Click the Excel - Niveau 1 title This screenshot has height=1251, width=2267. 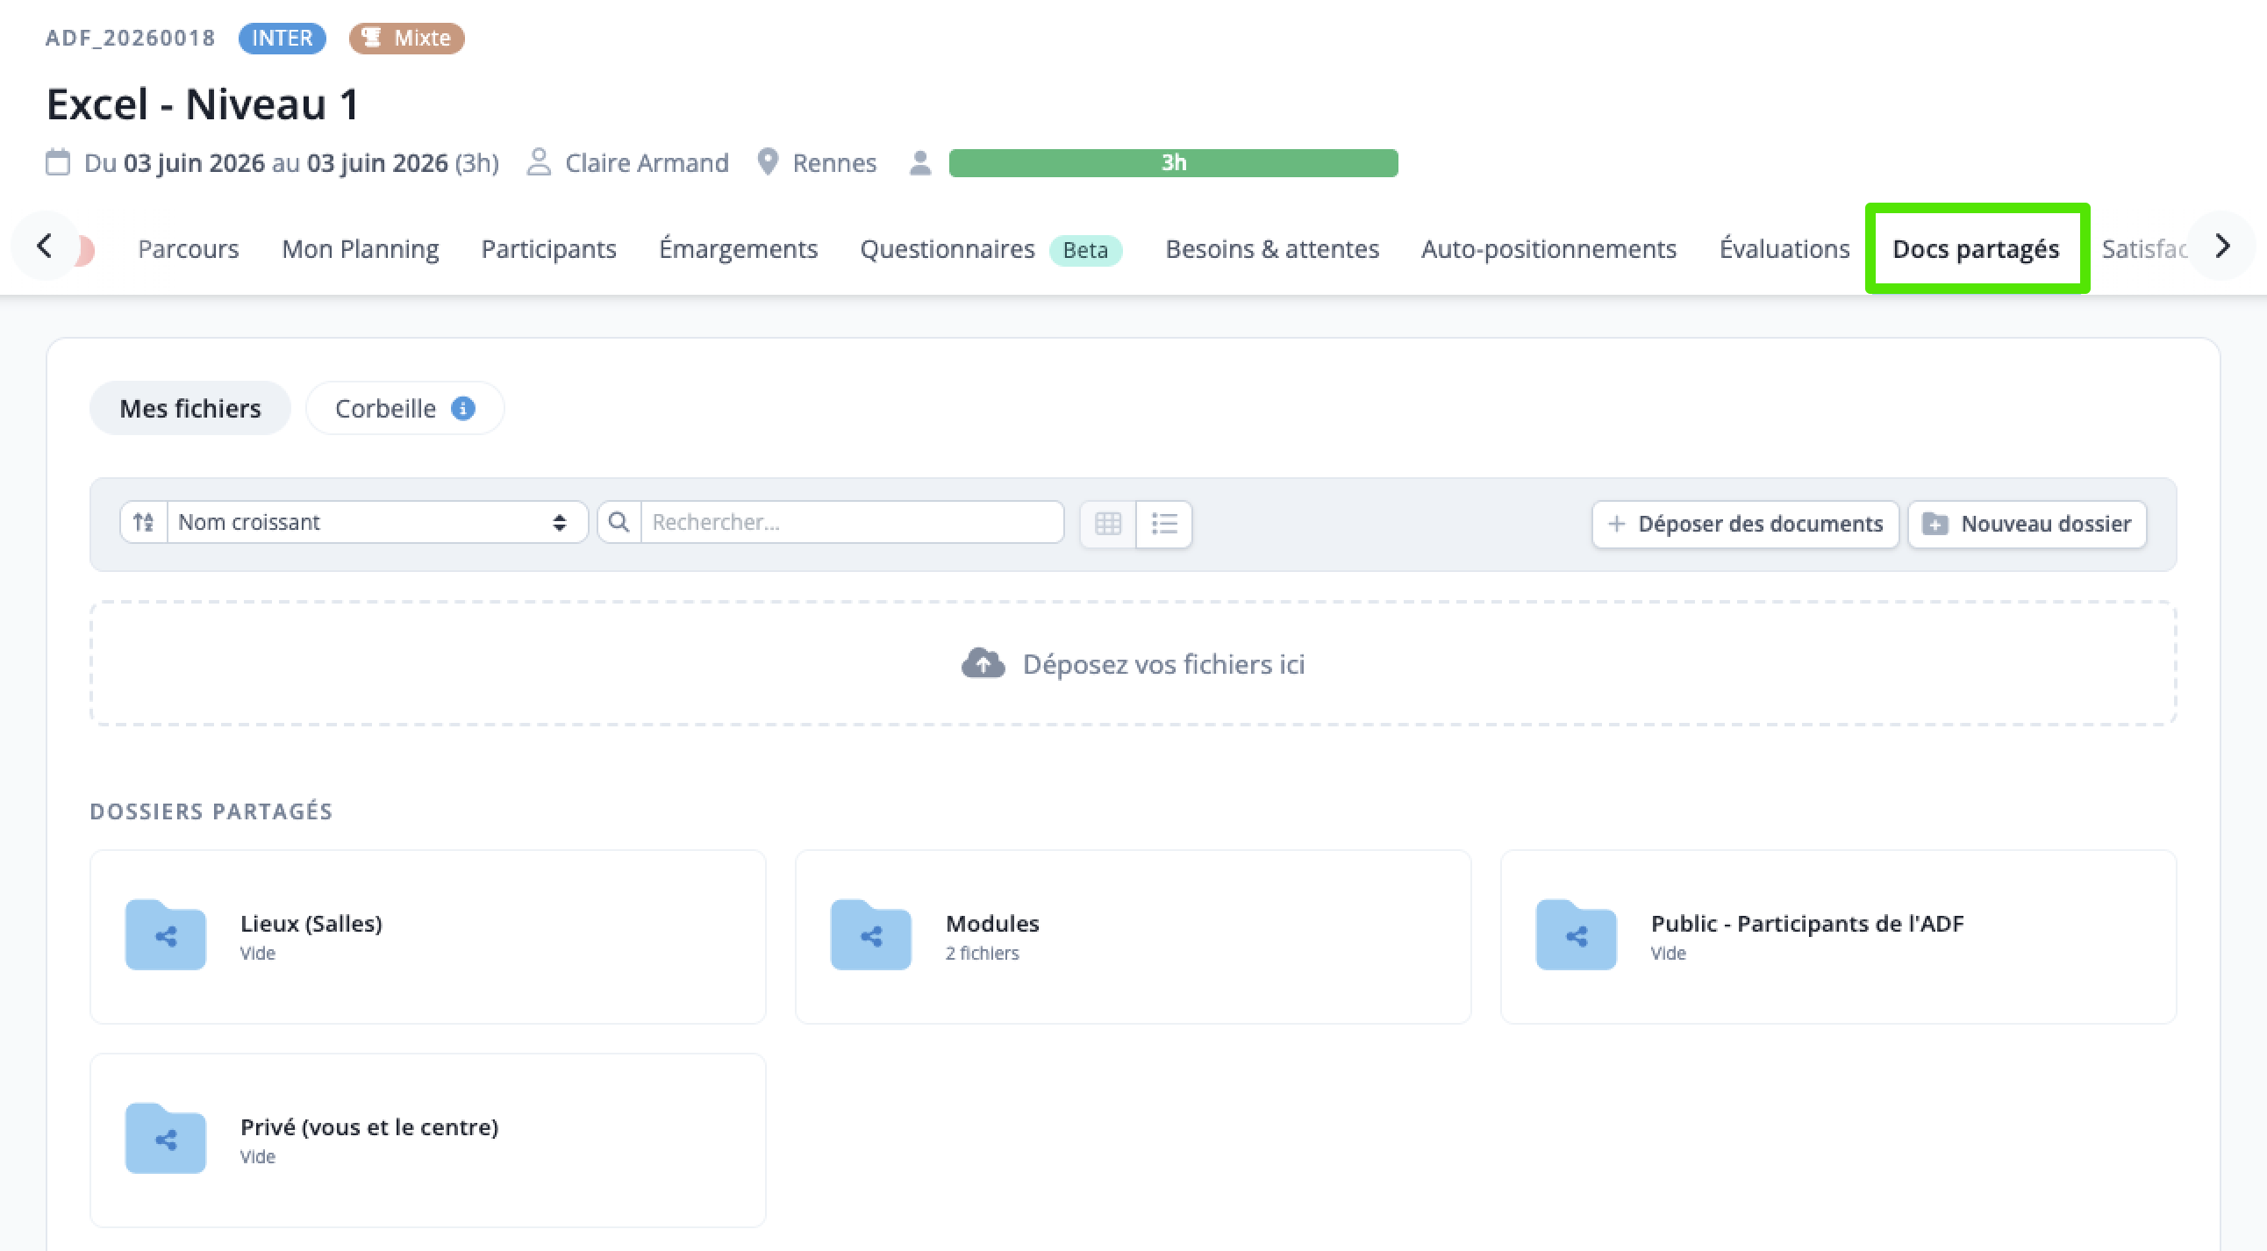[203, 104]
